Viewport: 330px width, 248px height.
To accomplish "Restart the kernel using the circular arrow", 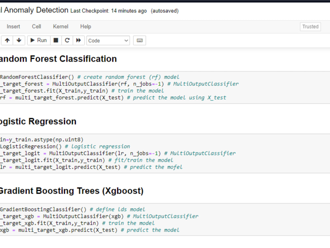I will click(67, 40).
